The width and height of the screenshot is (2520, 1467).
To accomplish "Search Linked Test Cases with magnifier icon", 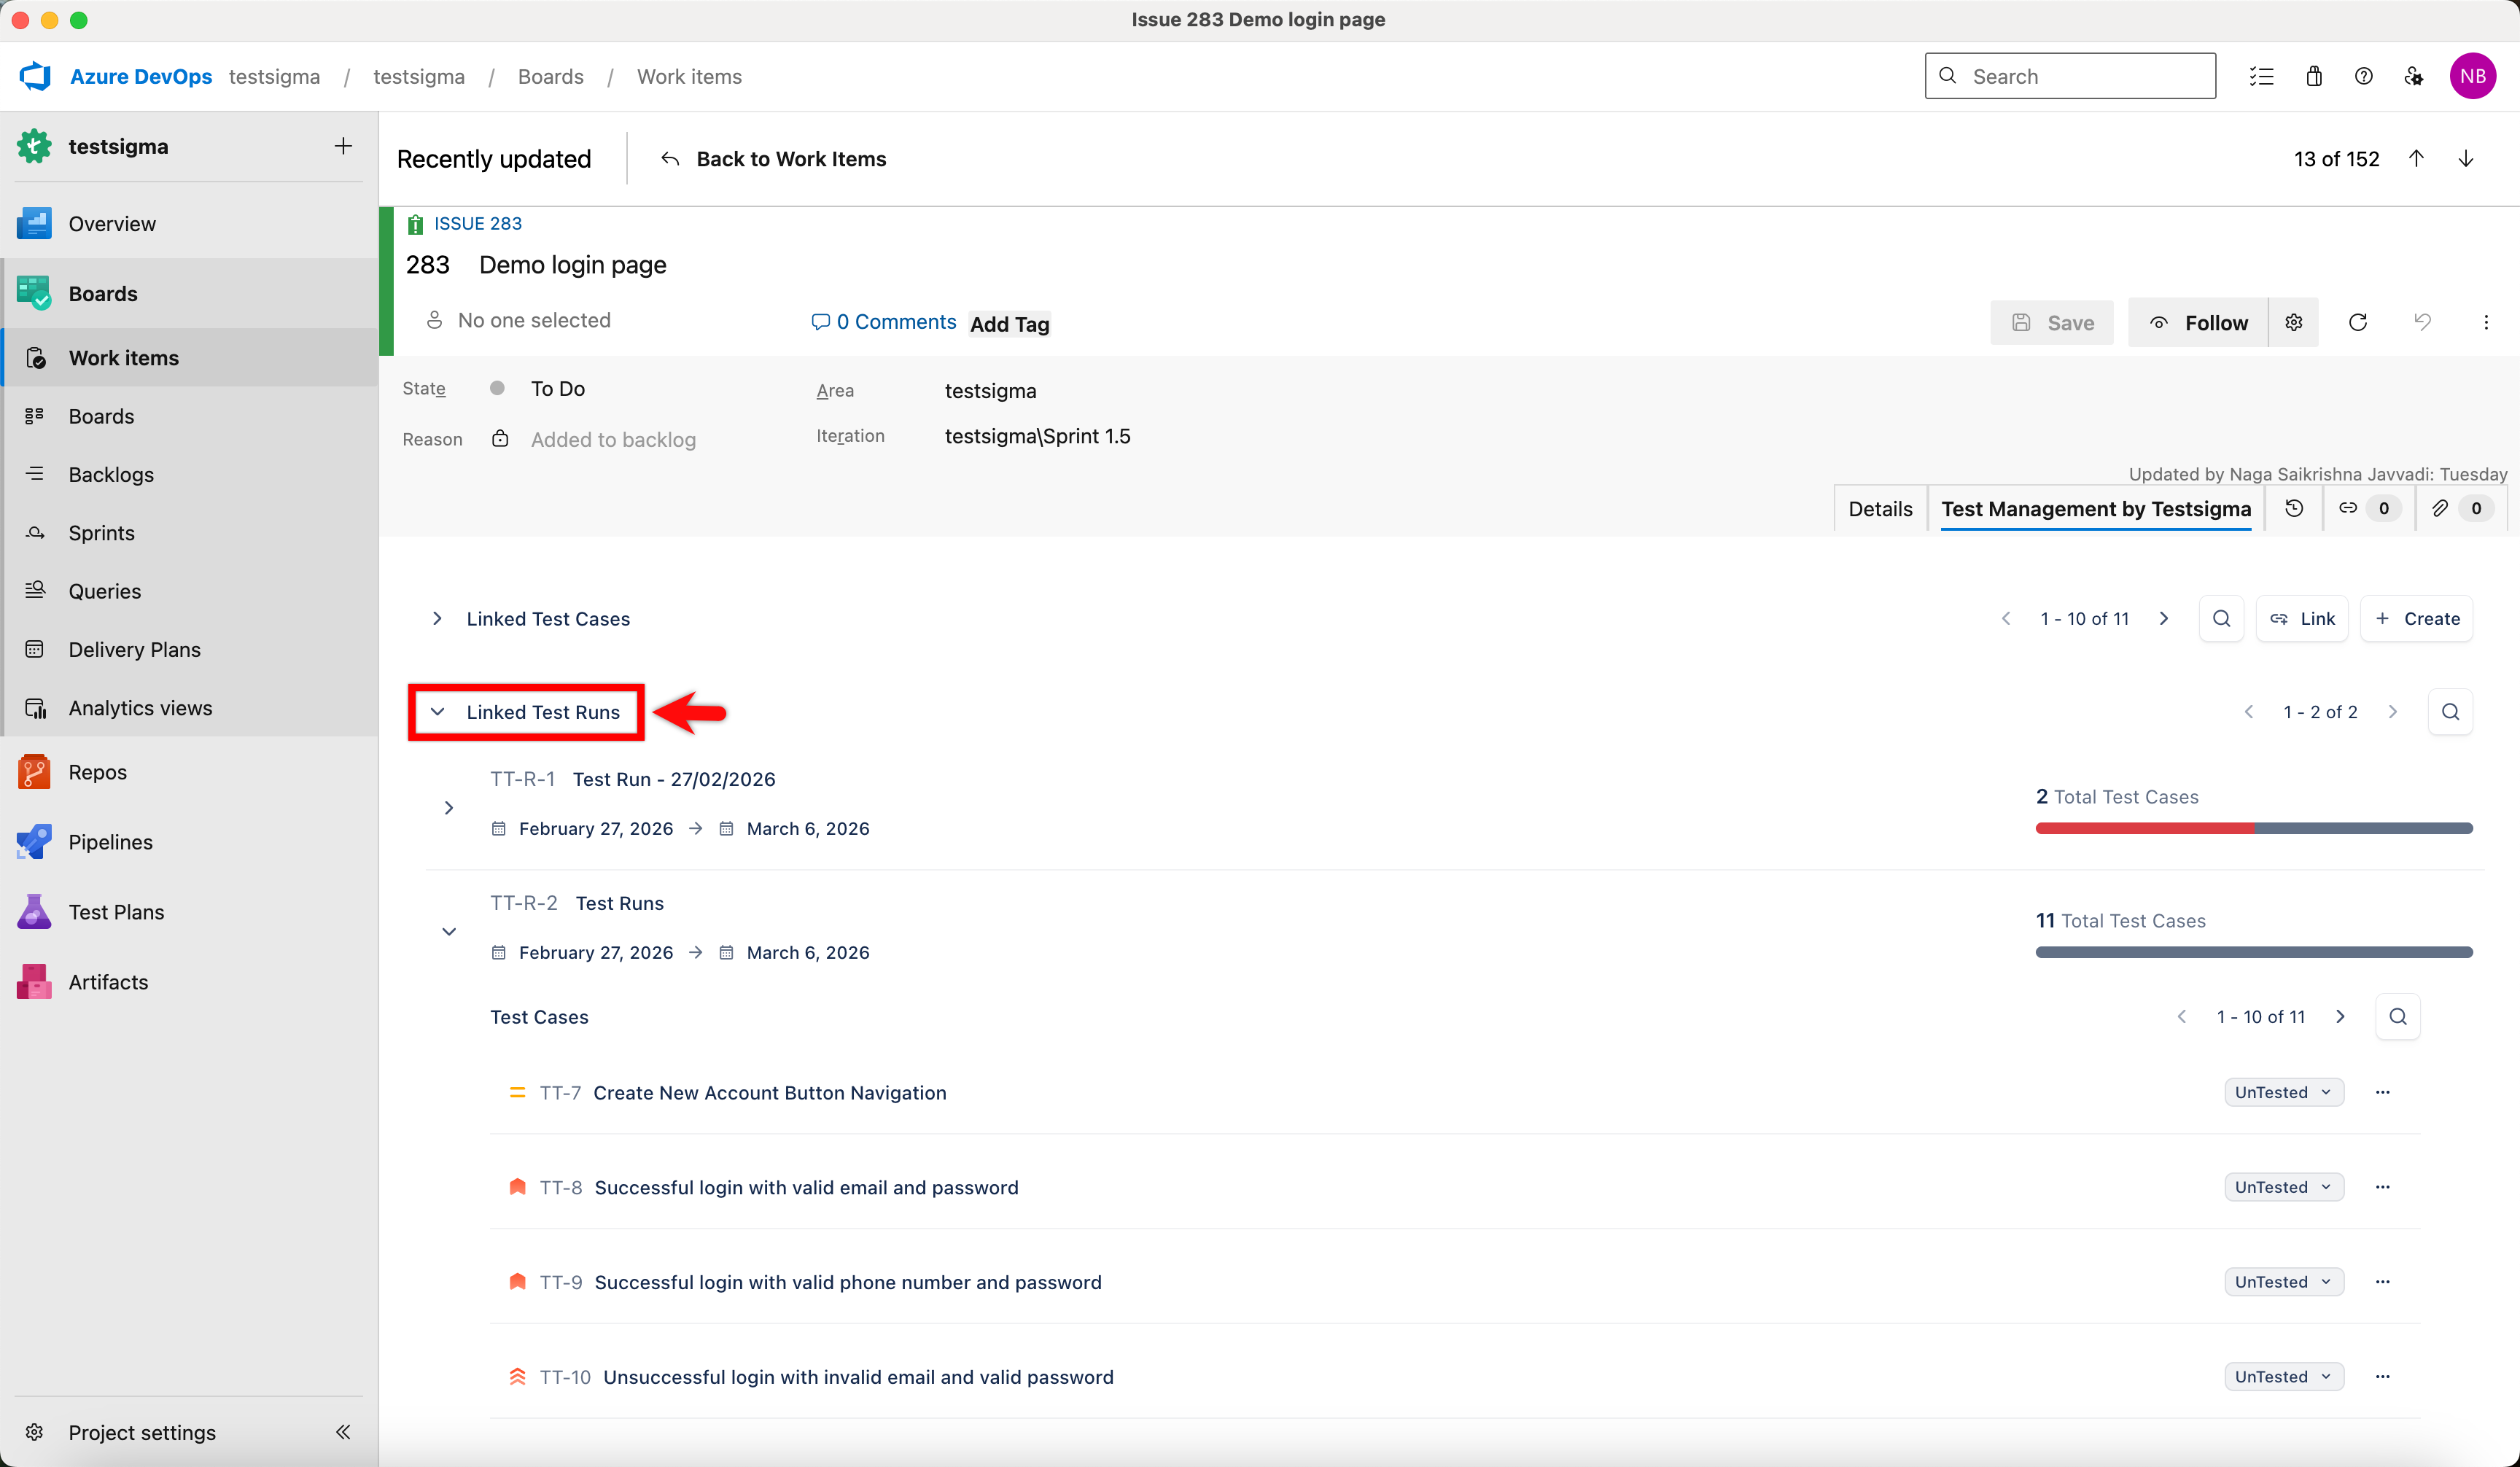I will pyautogui.click(x=2222, y=619).
